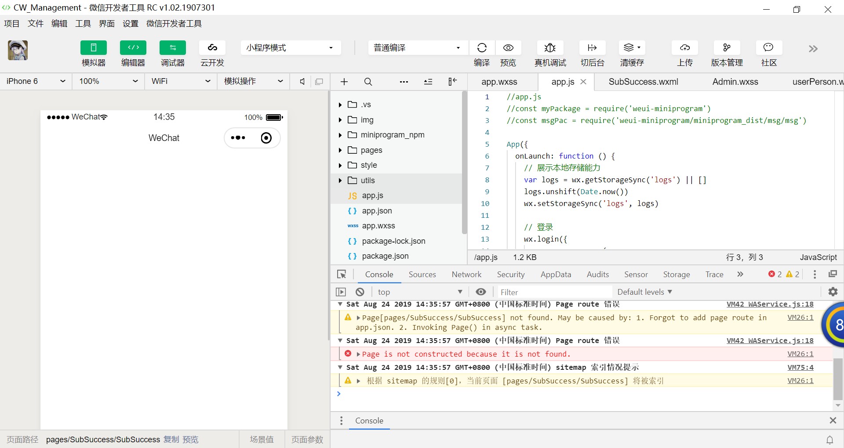Compile the project using 编译
The height and width of the screenshot is (448, 844).
[x=482, y=54]
